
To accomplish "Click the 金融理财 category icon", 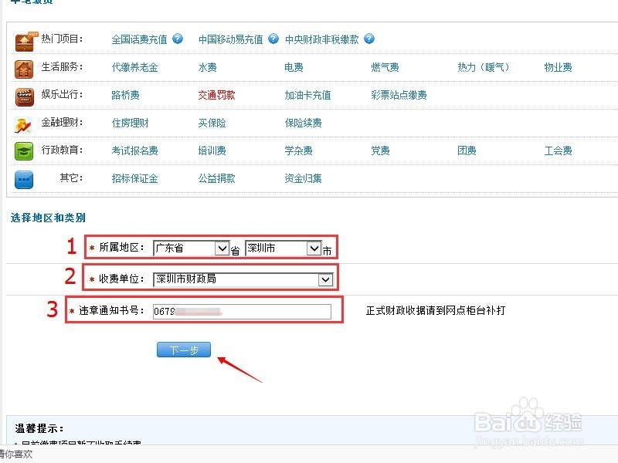I will (24, 123).
